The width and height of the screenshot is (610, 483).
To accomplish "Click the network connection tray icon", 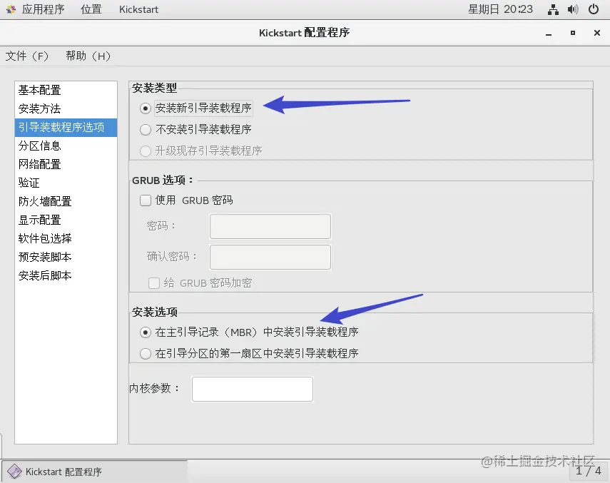I will pyautogui.click(x=553, y=9).
